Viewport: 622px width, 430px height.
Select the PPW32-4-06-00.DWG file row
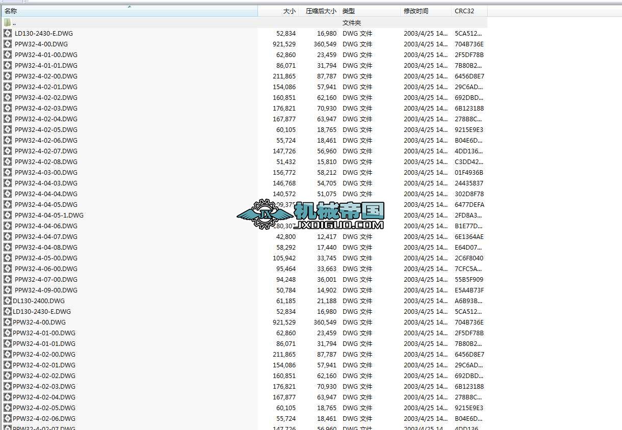(x=45, y=268)
